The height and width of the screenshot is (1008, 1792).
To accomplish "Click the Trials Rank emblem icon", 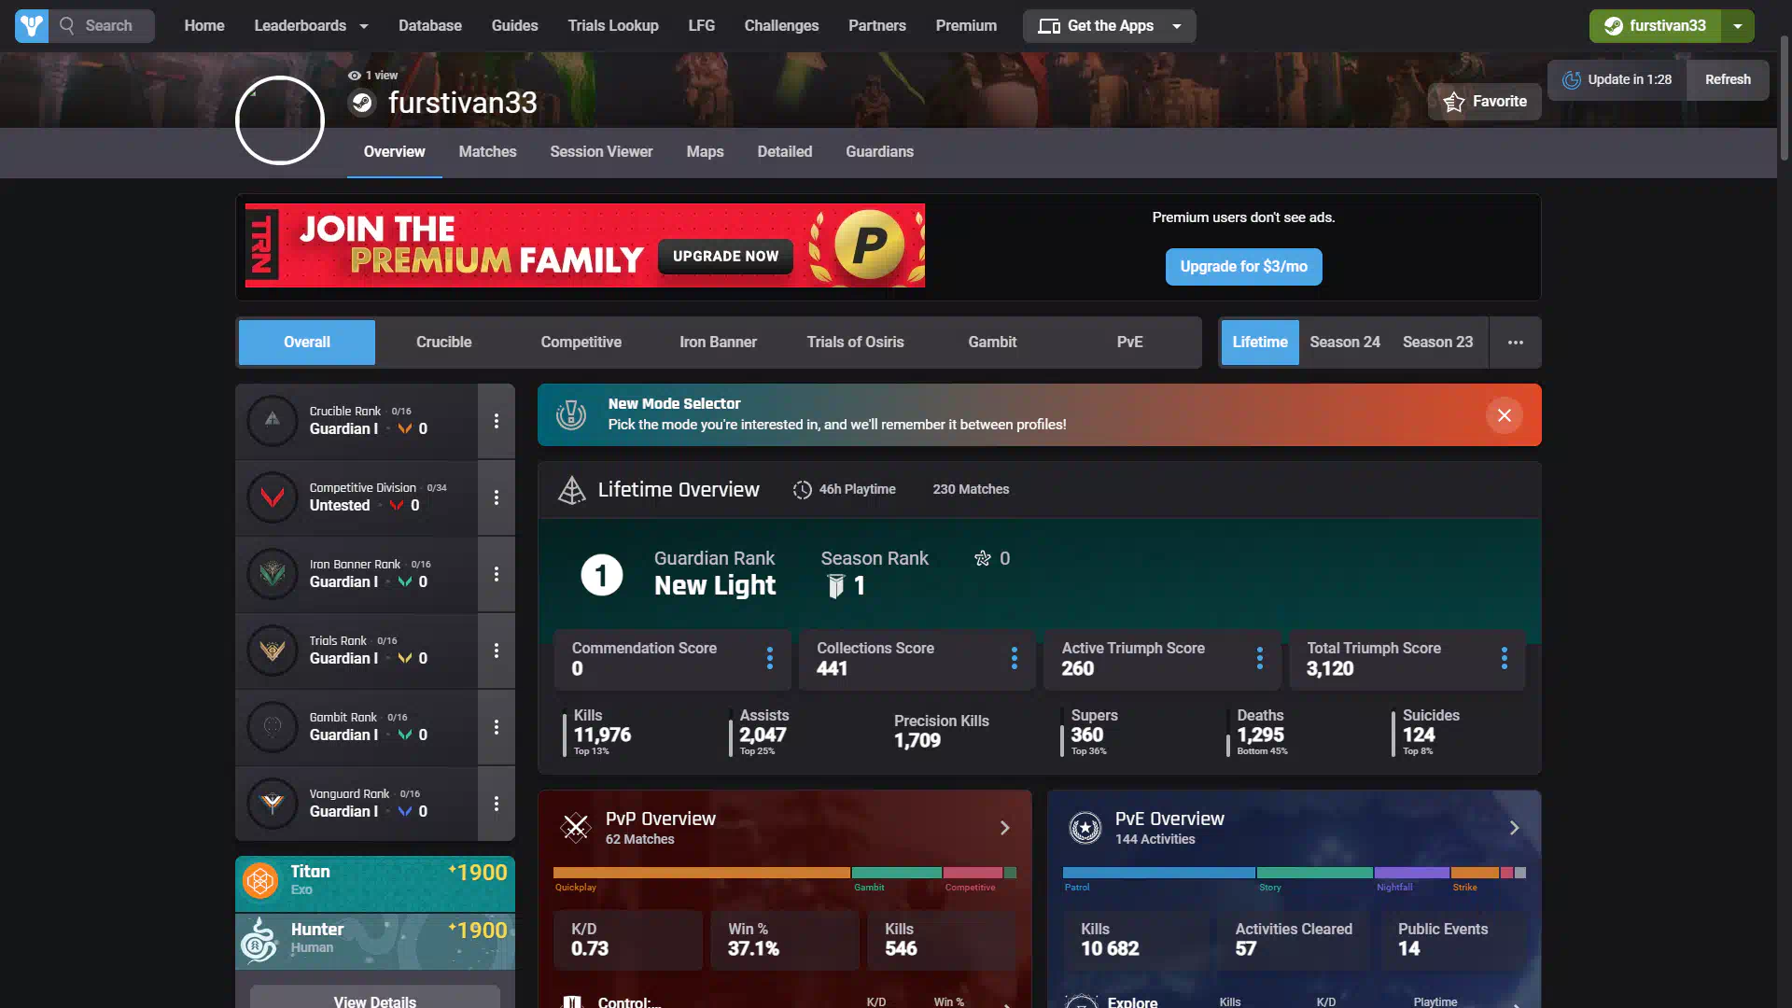I will coord(273,651).
